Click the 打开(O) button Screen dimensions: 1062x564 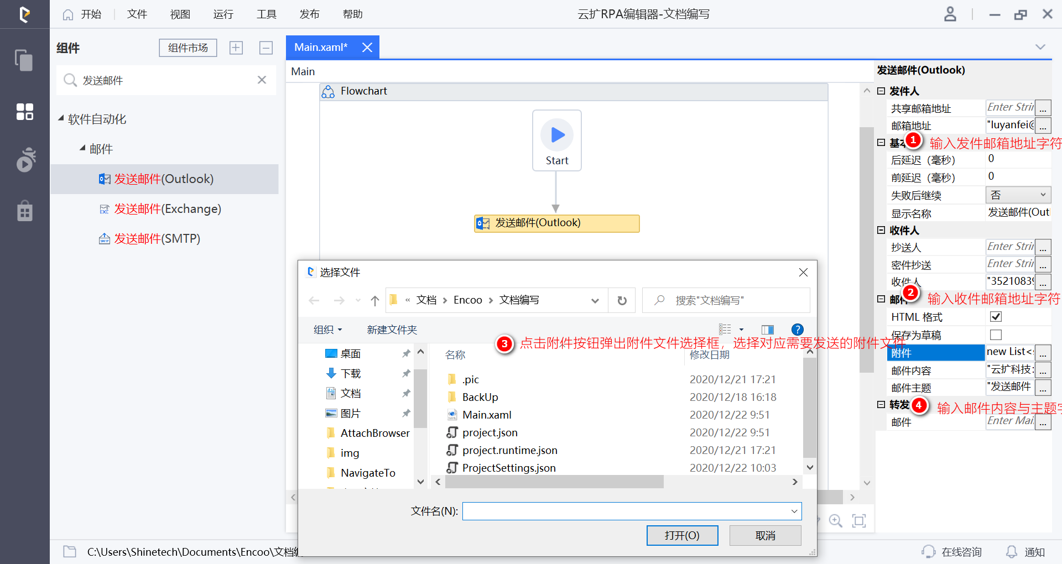[682, 535]
